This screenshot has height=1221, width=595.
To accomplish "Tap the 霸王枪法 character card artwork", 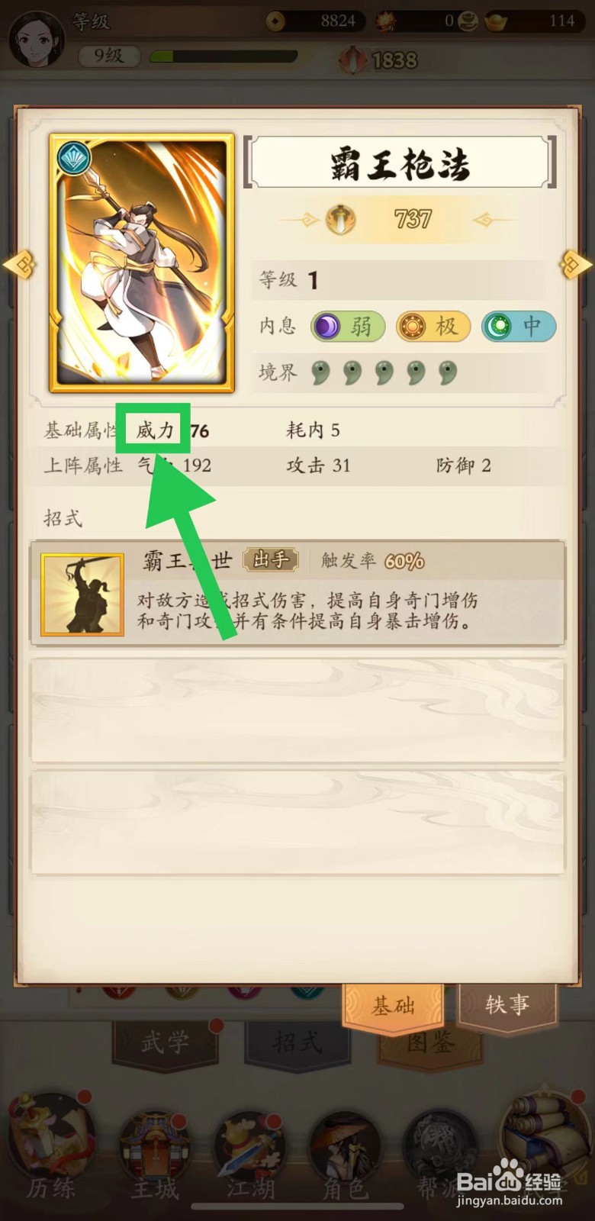I will [142, 263].
